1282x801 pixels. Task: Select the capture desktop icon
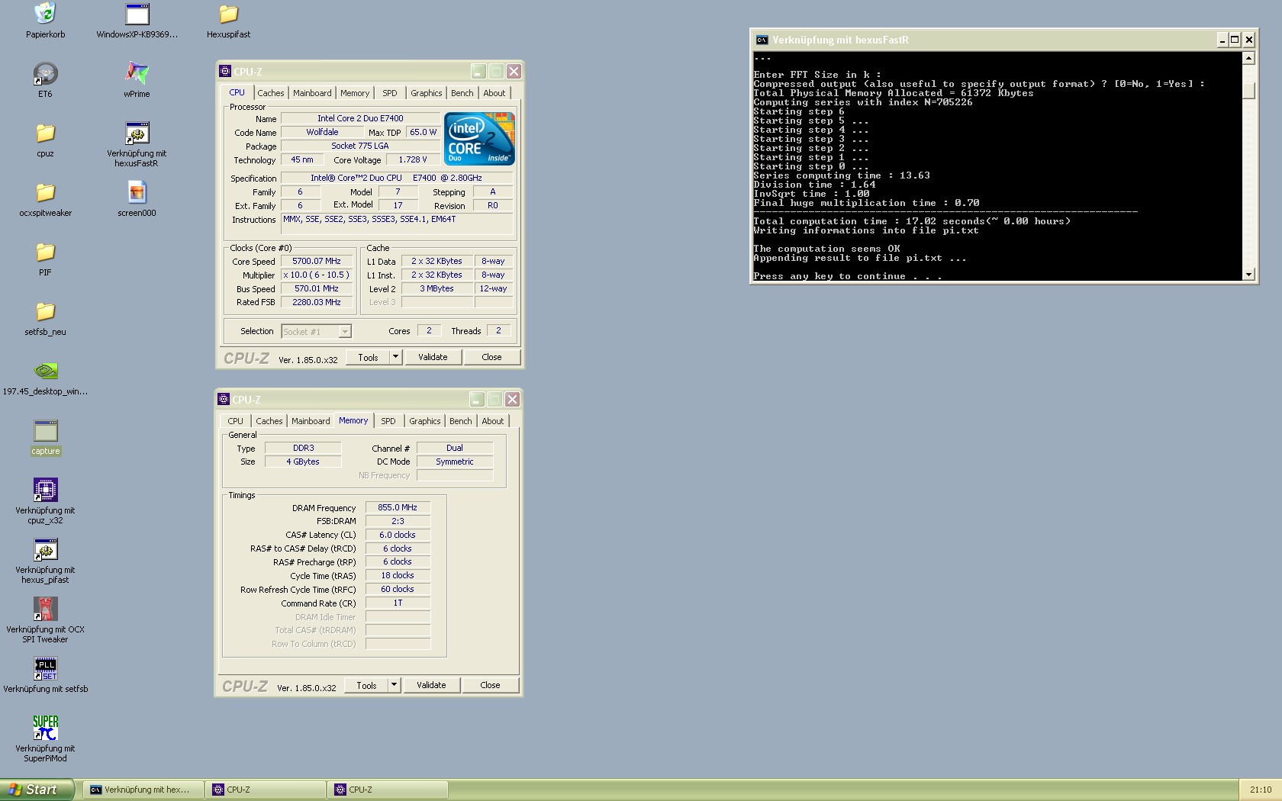point(45,431)
